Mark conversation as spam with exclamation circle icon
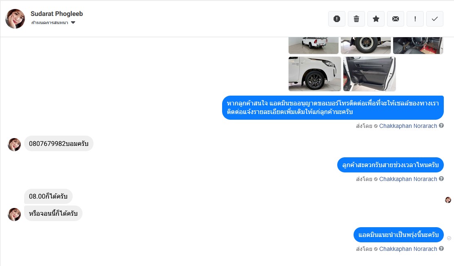The width and height of the screenshot is (454, 266). click(x=337, y=19)
